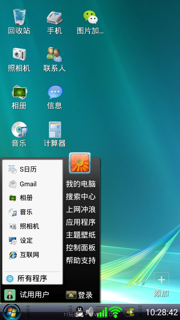
Task: Click the 登录 login button
Action: pyautogui.click(x=79, y=295)
